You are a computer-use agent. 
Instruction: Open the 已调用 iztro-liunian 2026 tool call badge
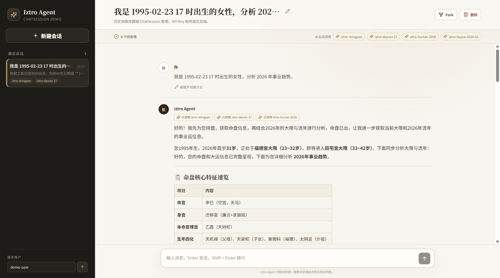pos(277,117)
